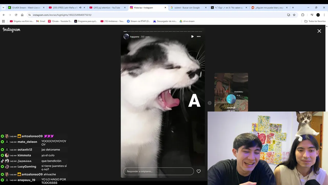Install app icon in address bar
This screenshot has height=185, width=328.
pos(289,15)
